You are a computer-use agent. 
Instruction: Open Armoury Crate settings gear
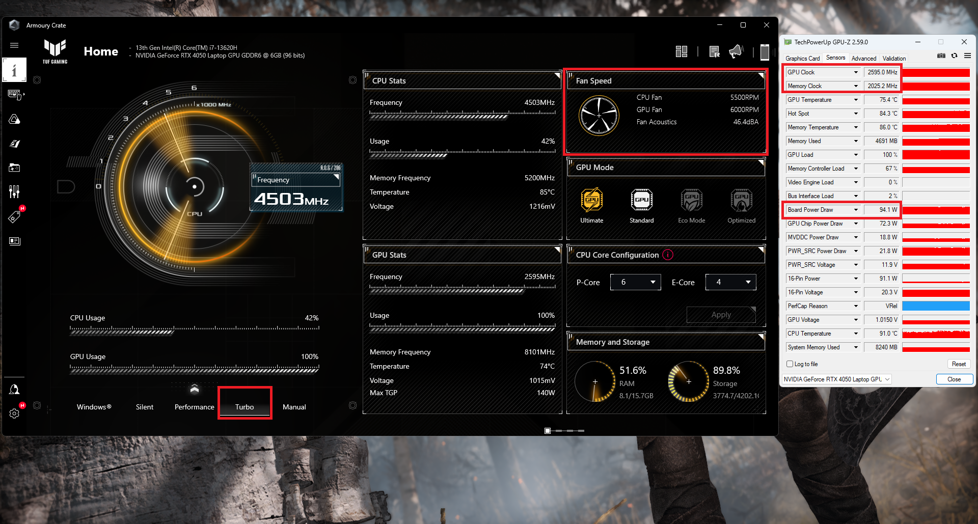(14, 413)
